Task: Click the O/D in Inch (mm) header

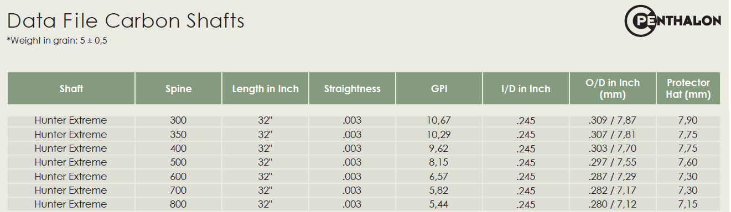Action: 613,88
